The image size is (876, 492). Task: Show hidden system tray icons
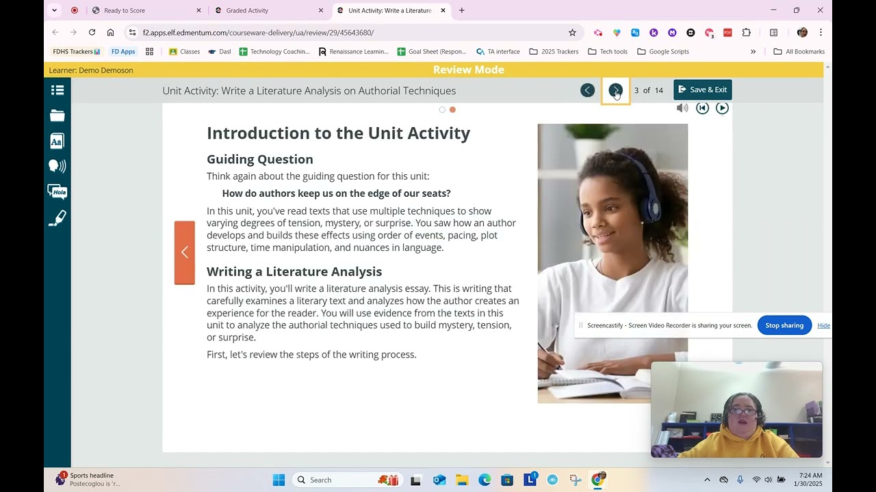tap(707, 480)
